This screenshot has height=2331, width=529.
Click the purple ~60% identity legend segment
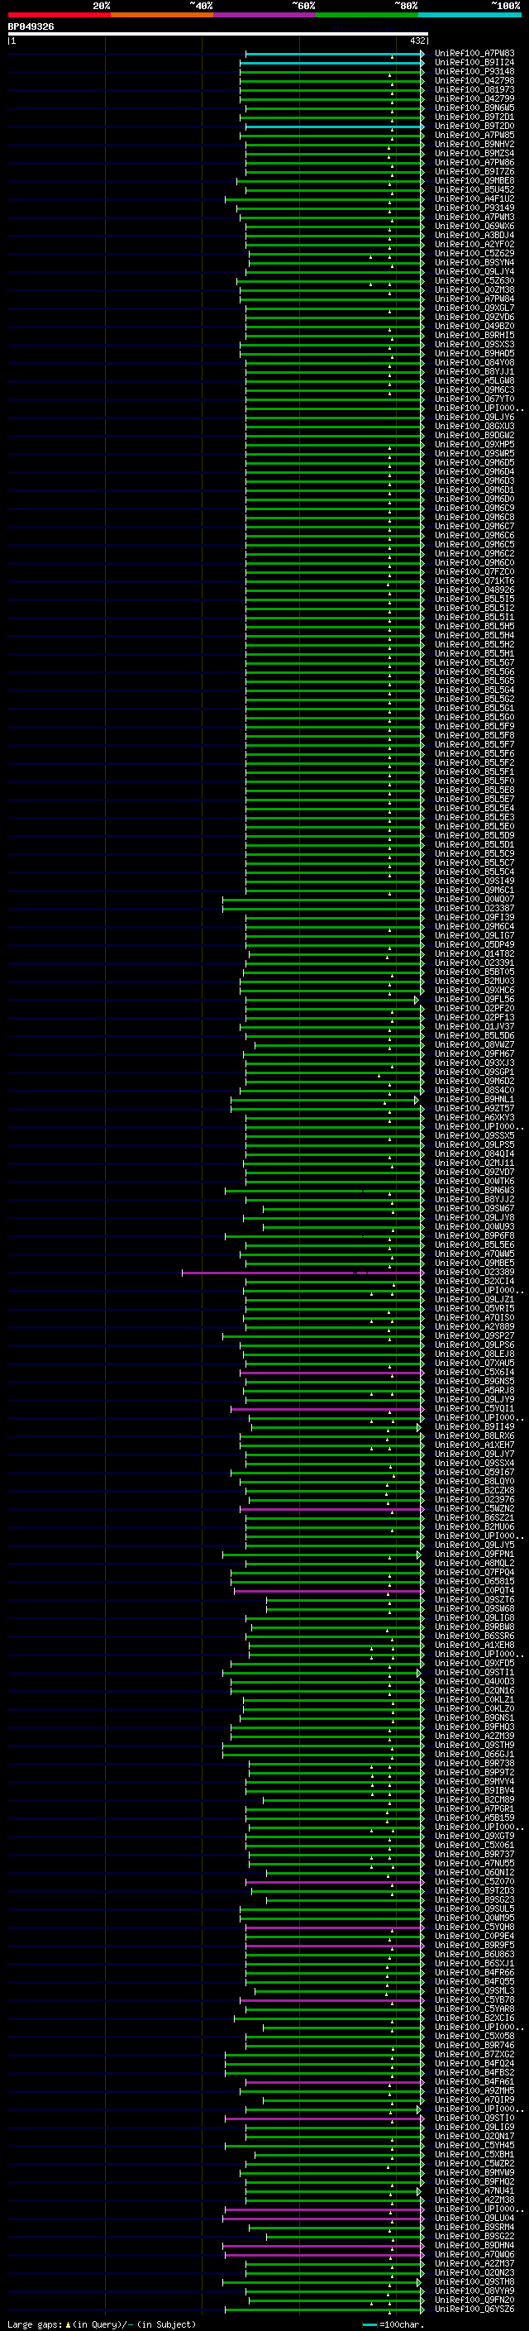click(264, 15)
